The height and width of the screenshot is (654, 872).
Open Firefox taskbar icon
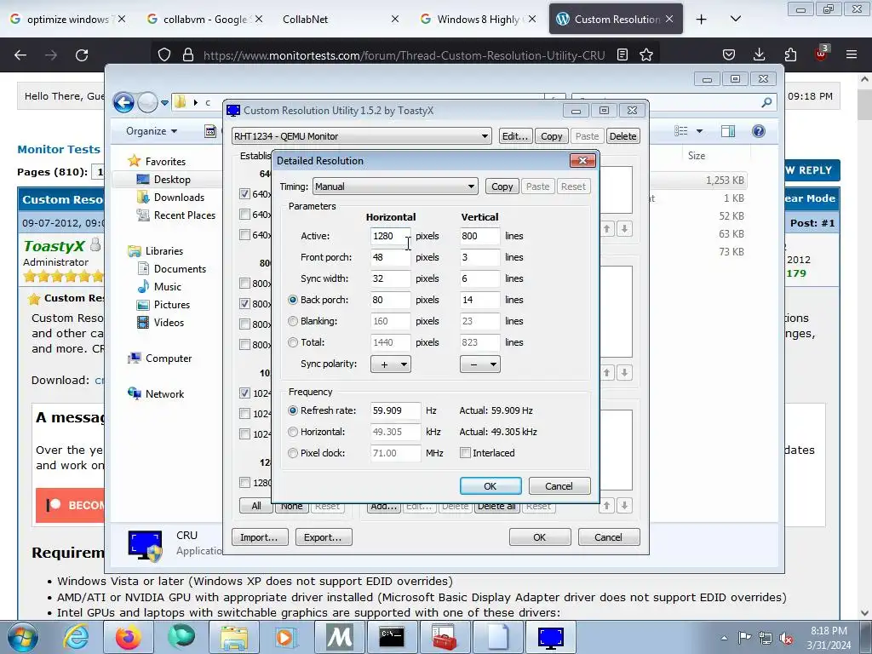point(129,637)
